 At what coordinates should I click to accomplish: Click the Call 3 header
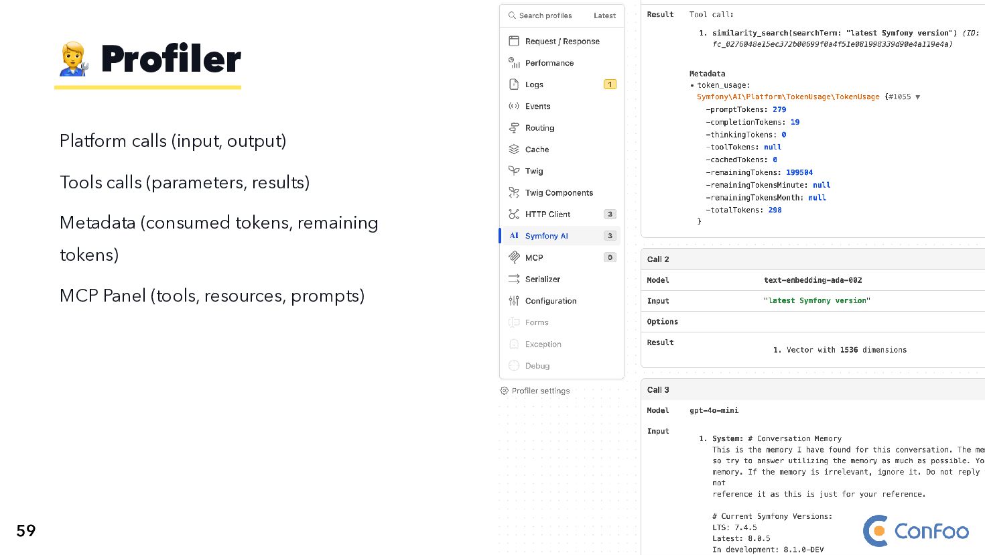click(x=813, y=389)
